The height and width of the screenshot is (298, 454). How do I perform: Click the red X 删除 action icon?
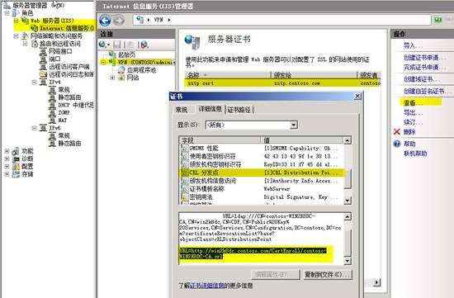coord(397,132)
